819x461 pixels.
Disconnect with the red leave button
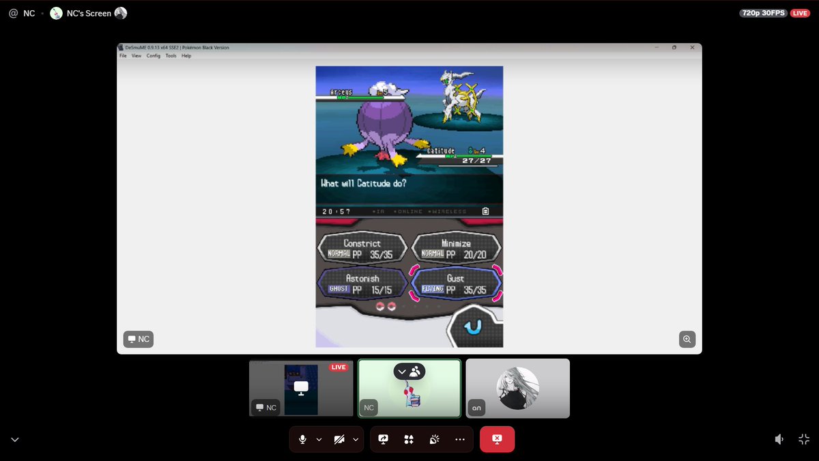498,439
